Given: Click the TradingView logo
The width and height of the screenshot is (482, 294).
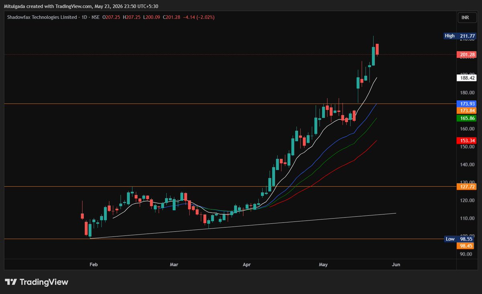Looking at the screenshot, I should pos(37,282).
